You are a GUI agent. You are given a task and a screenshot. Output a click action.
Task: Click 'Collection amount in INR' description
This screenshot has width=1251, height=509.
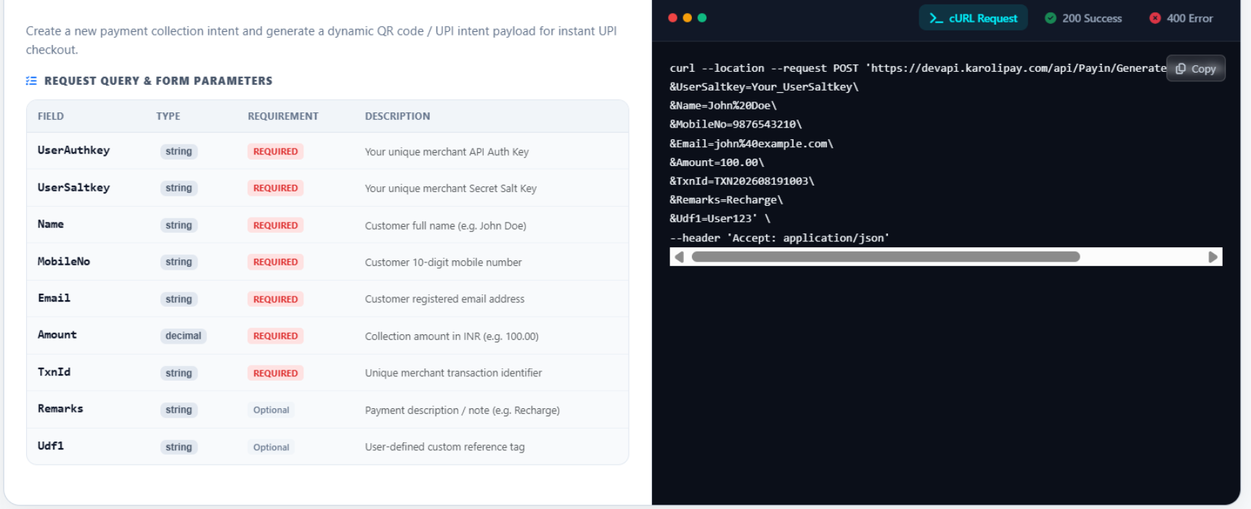coord(452,336)
